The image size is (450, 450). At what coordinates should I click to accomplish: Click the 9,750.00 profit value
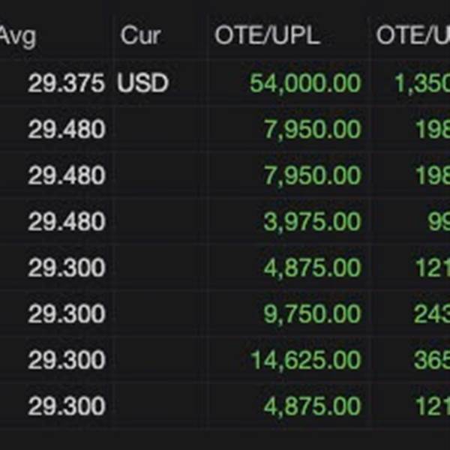point(312,314)
